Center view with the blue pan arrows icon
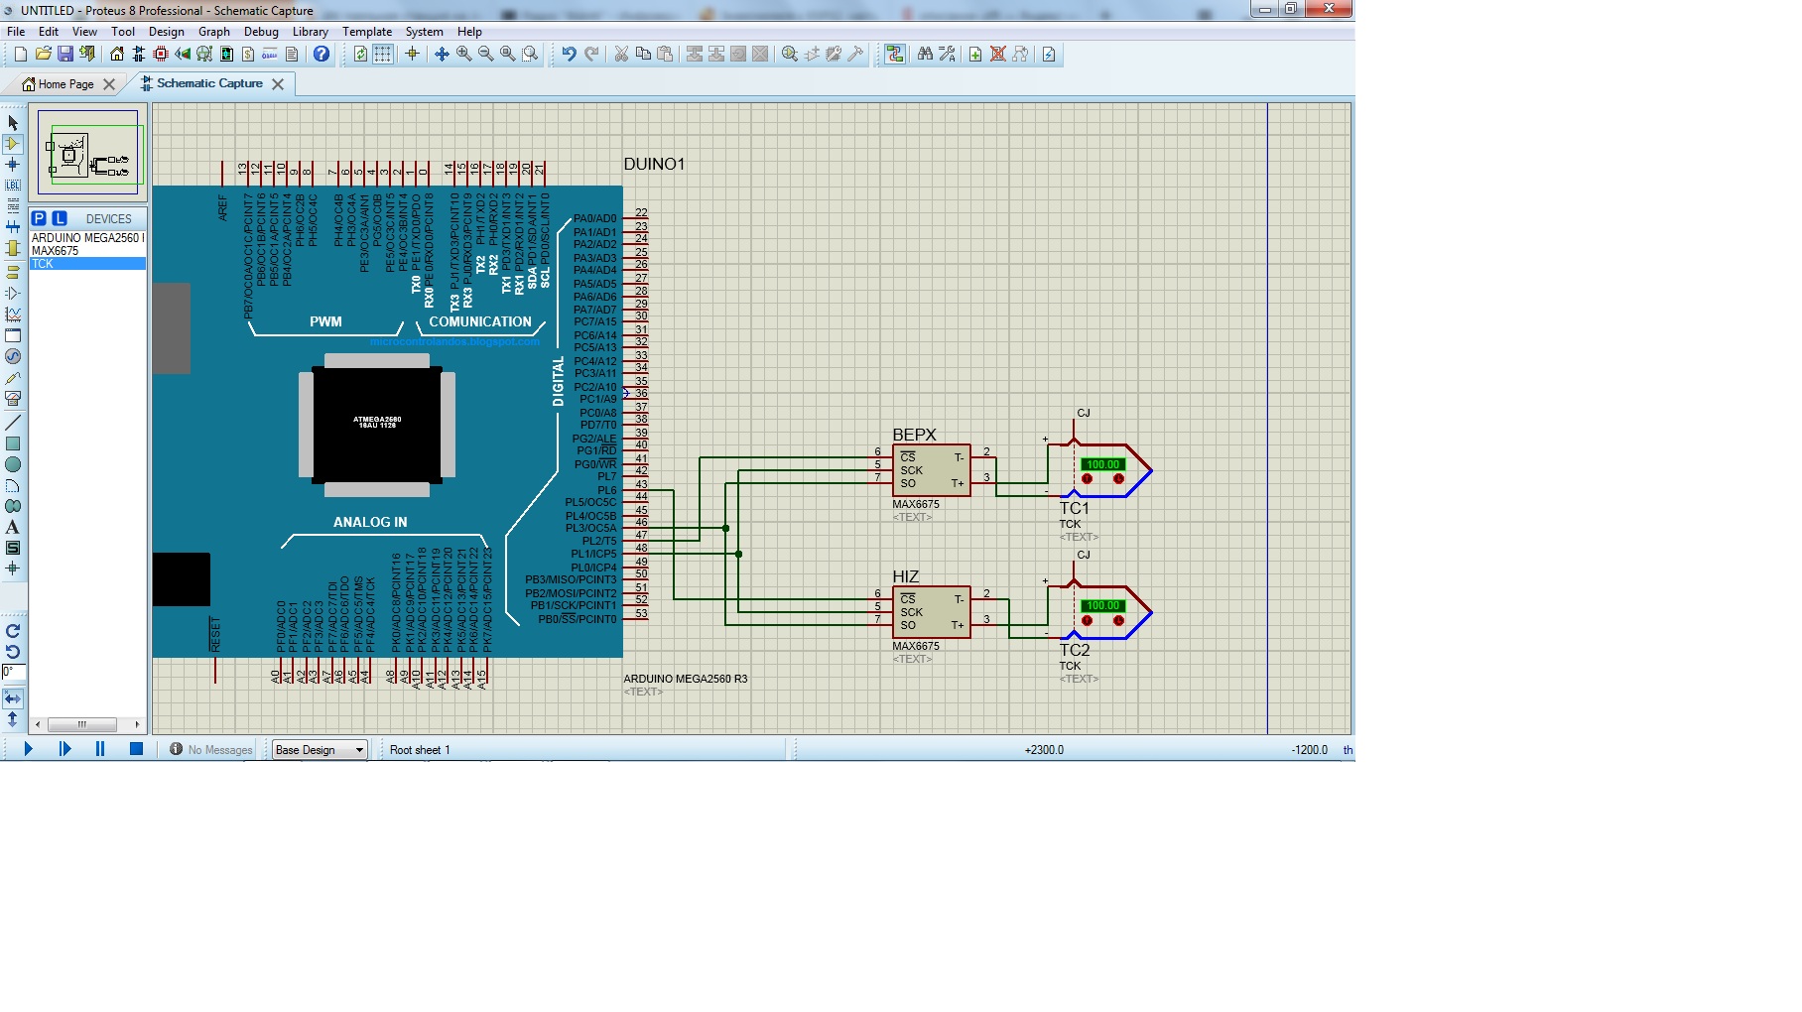 point(442,54)
